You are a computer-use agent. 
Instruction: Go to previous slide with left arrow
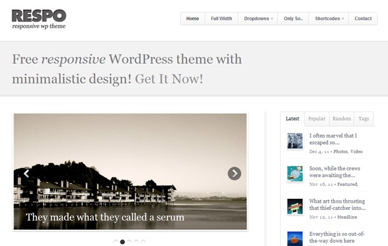(27, 174)
